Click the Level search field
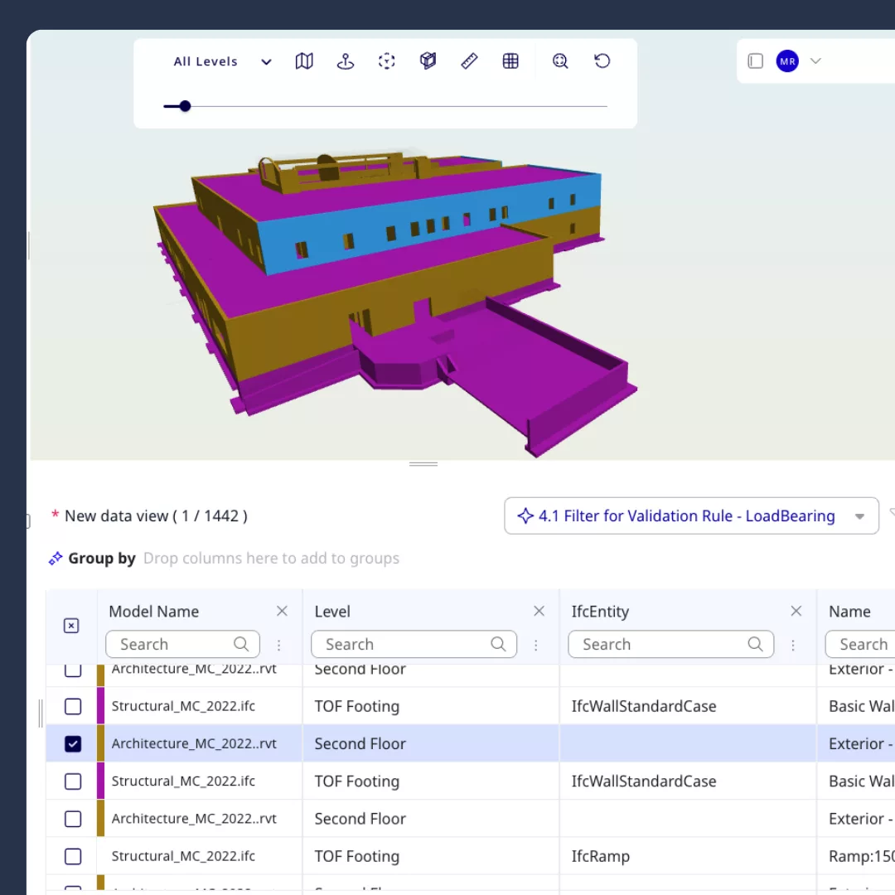The image size is (895, 895). (414, 645)
